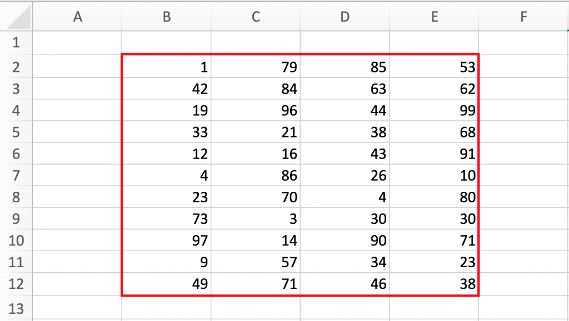Select row 10 header
Viewport: 569px width, 321px height.
click(16, 240)
